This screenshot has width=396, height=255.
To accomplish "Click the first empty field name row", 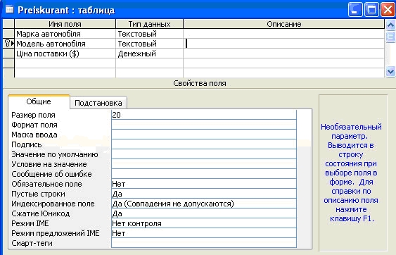I will (65, 63).
